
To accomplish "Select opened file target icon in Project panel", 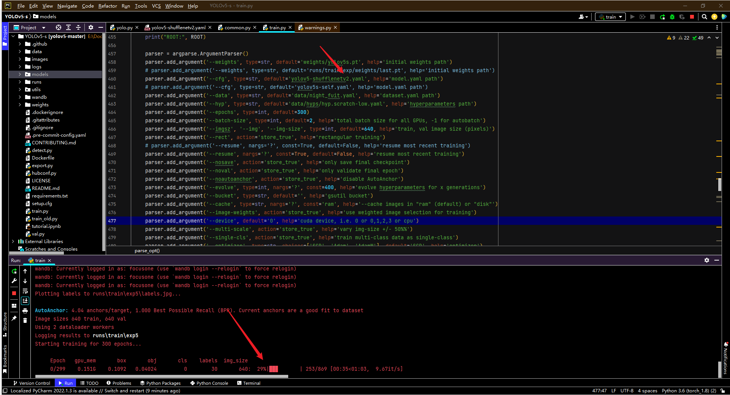I will (58, 27).
